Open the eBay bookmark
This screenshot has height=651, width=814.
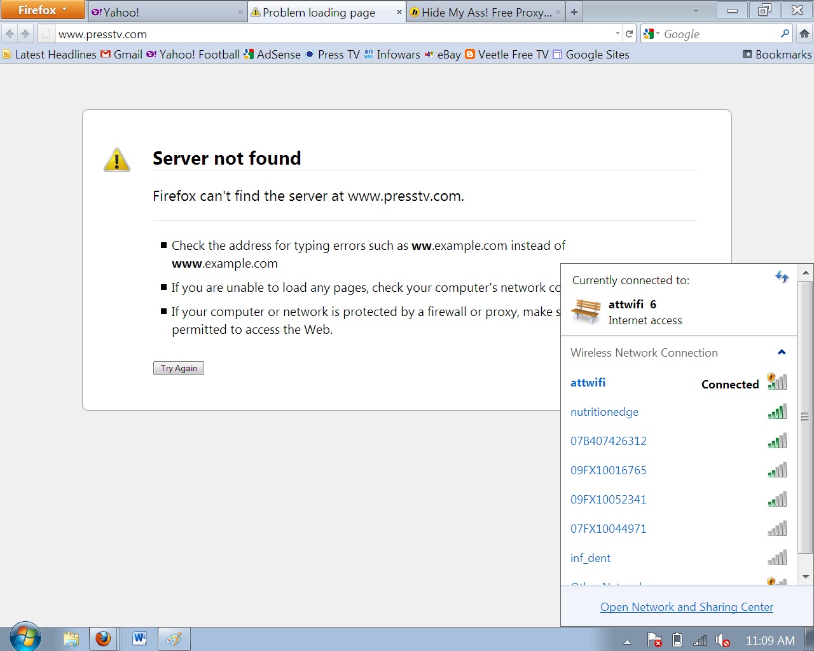(443, 55)
